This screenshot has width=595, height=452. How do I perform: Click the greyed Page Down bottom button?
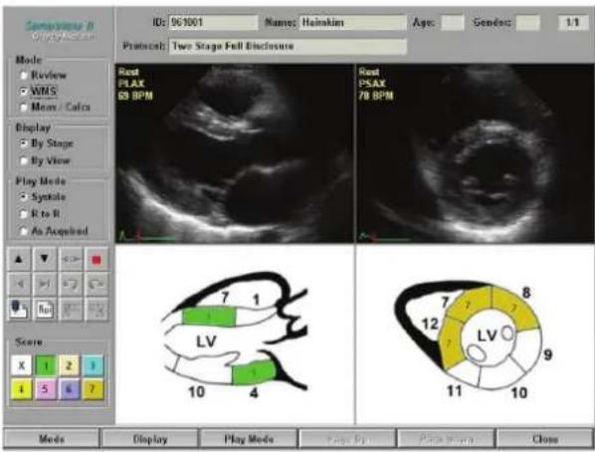446,439
